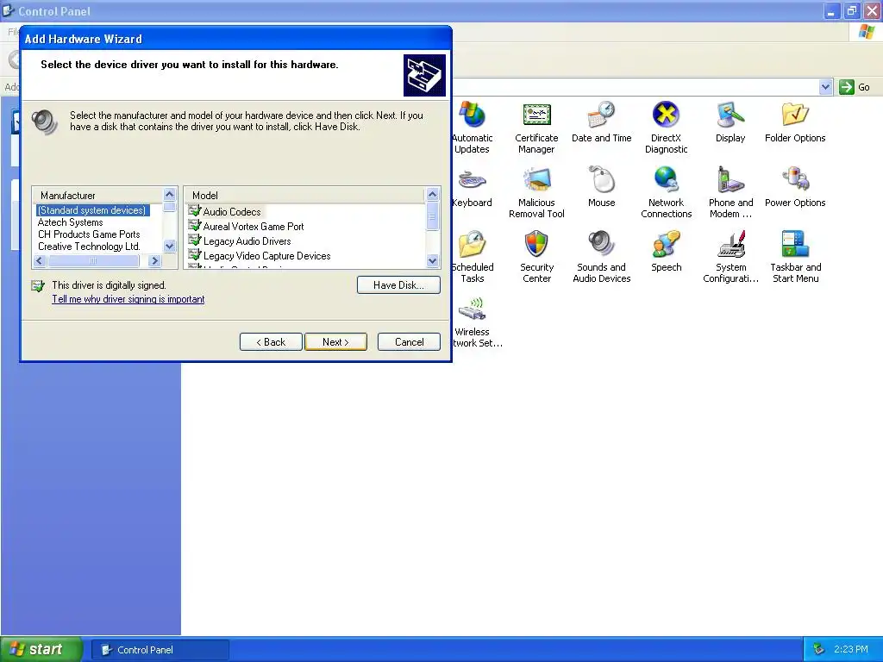
Task: Click Manufacturer list scroll-left arrow
Action: tap(40, 260)
